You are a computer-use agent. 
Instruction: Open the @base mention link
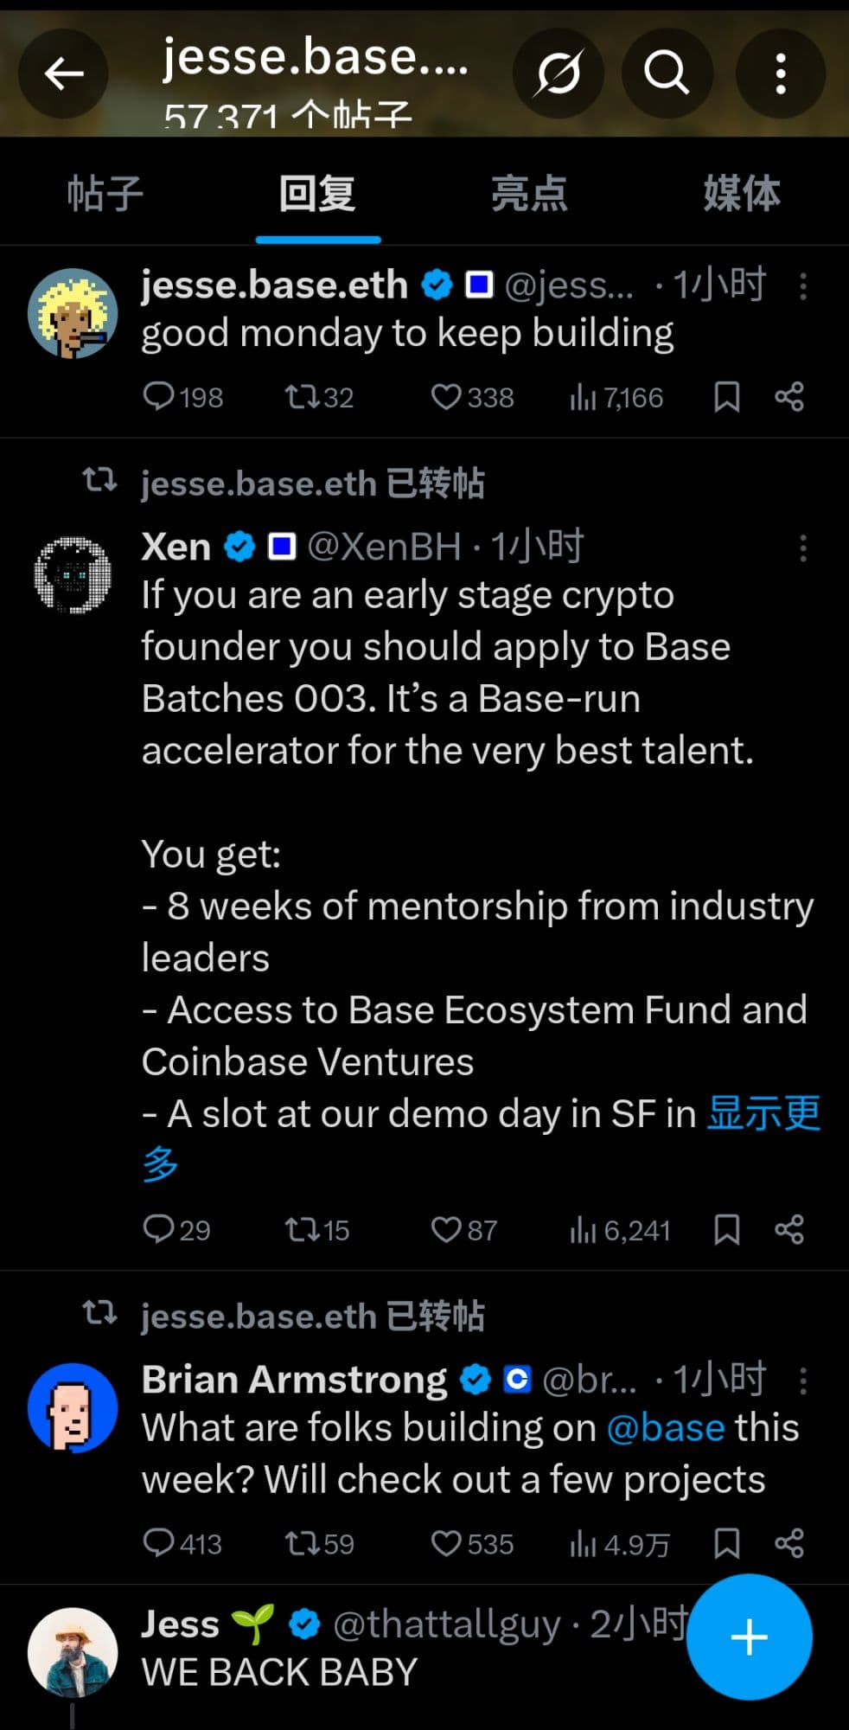[666, 1428]
